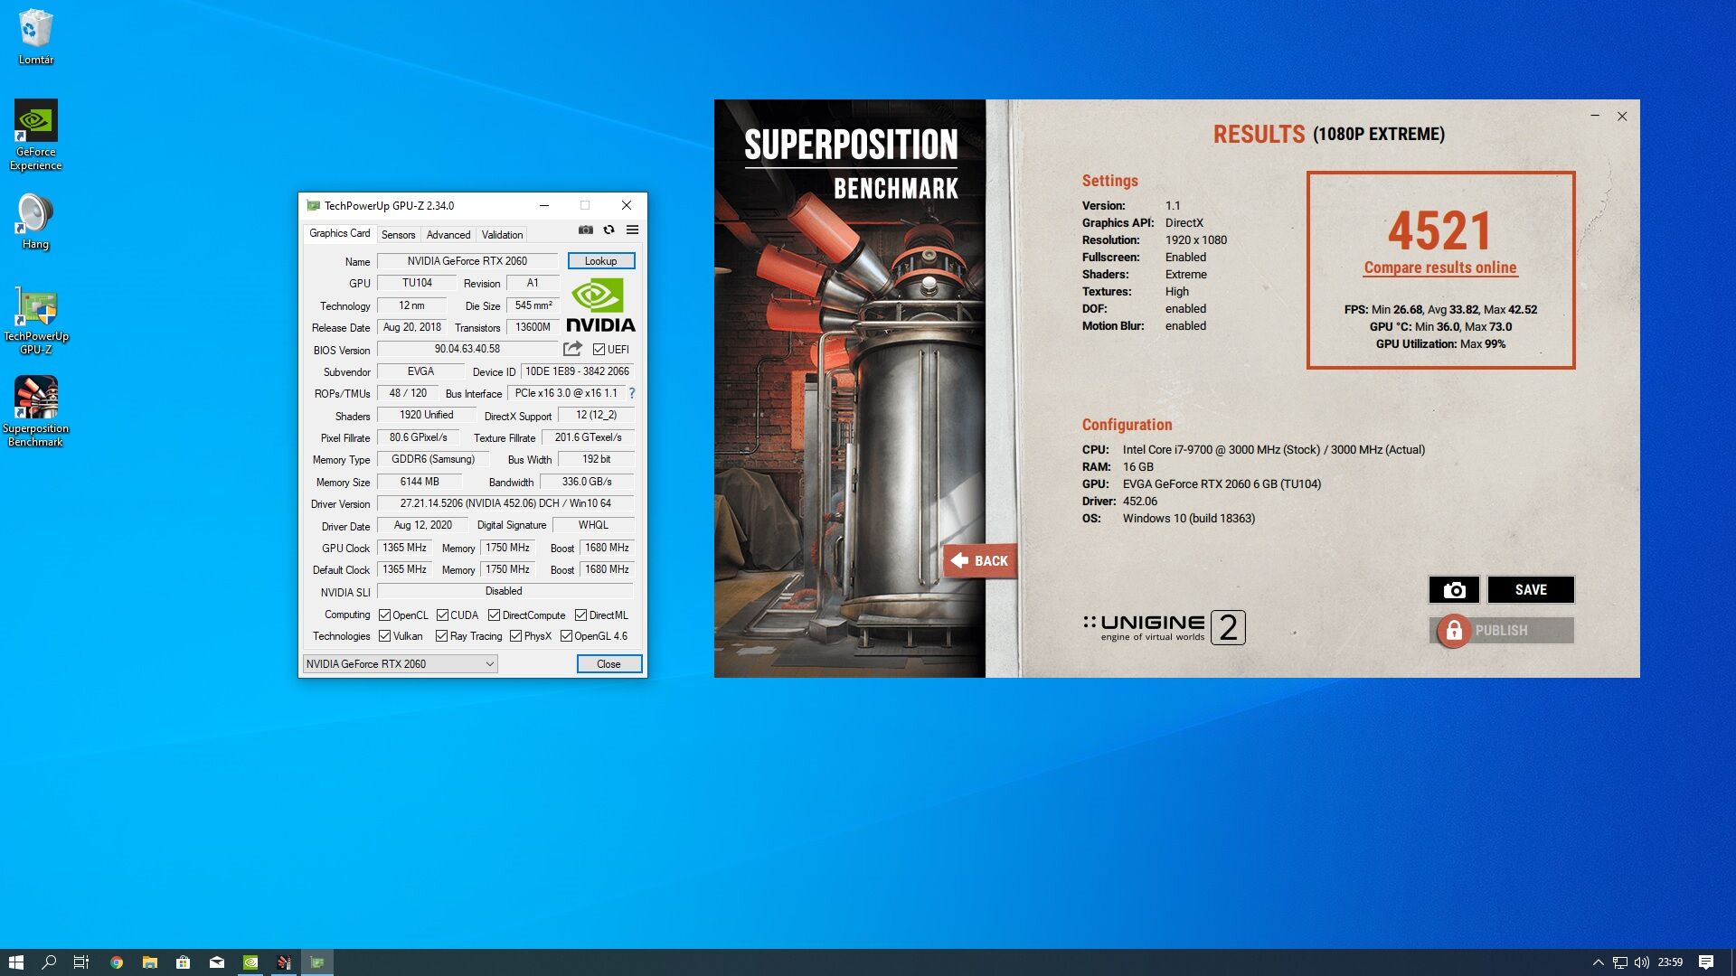Open the GPU-Z hamburger menu

point(633,230)
